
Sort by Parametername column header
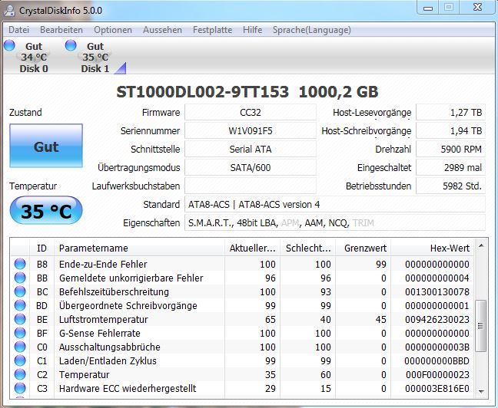tap(139, 248)
